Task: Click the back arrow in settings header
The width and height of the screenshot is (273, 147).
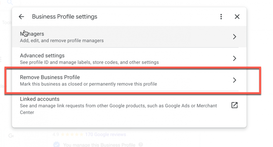Action: [21, 17]
